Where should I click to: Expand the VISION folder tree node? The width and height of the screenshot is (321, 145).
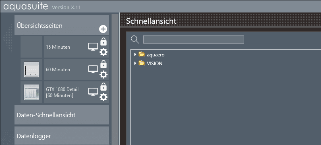(x=135, y=63)
